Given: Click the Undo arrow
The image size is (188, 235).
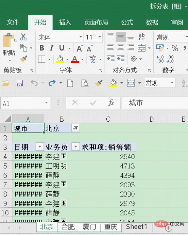Looking at the screenshot, I should [x=34, y=83].
